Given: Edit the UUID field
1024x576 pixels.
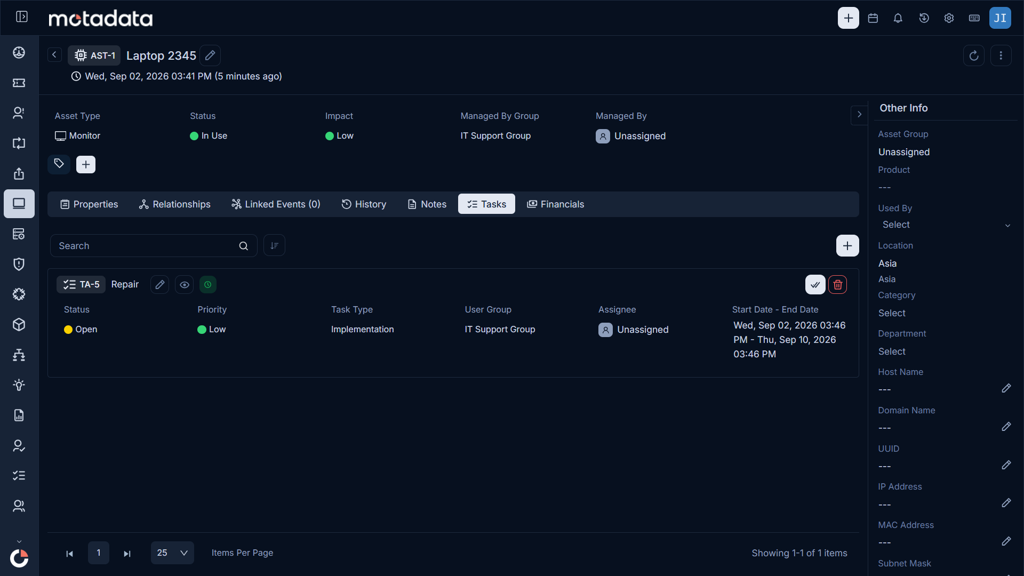Looking at the screenshot, I should 1006,465.
